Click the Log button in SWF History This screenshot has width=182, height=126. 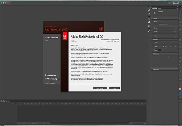tap(158, 57)
